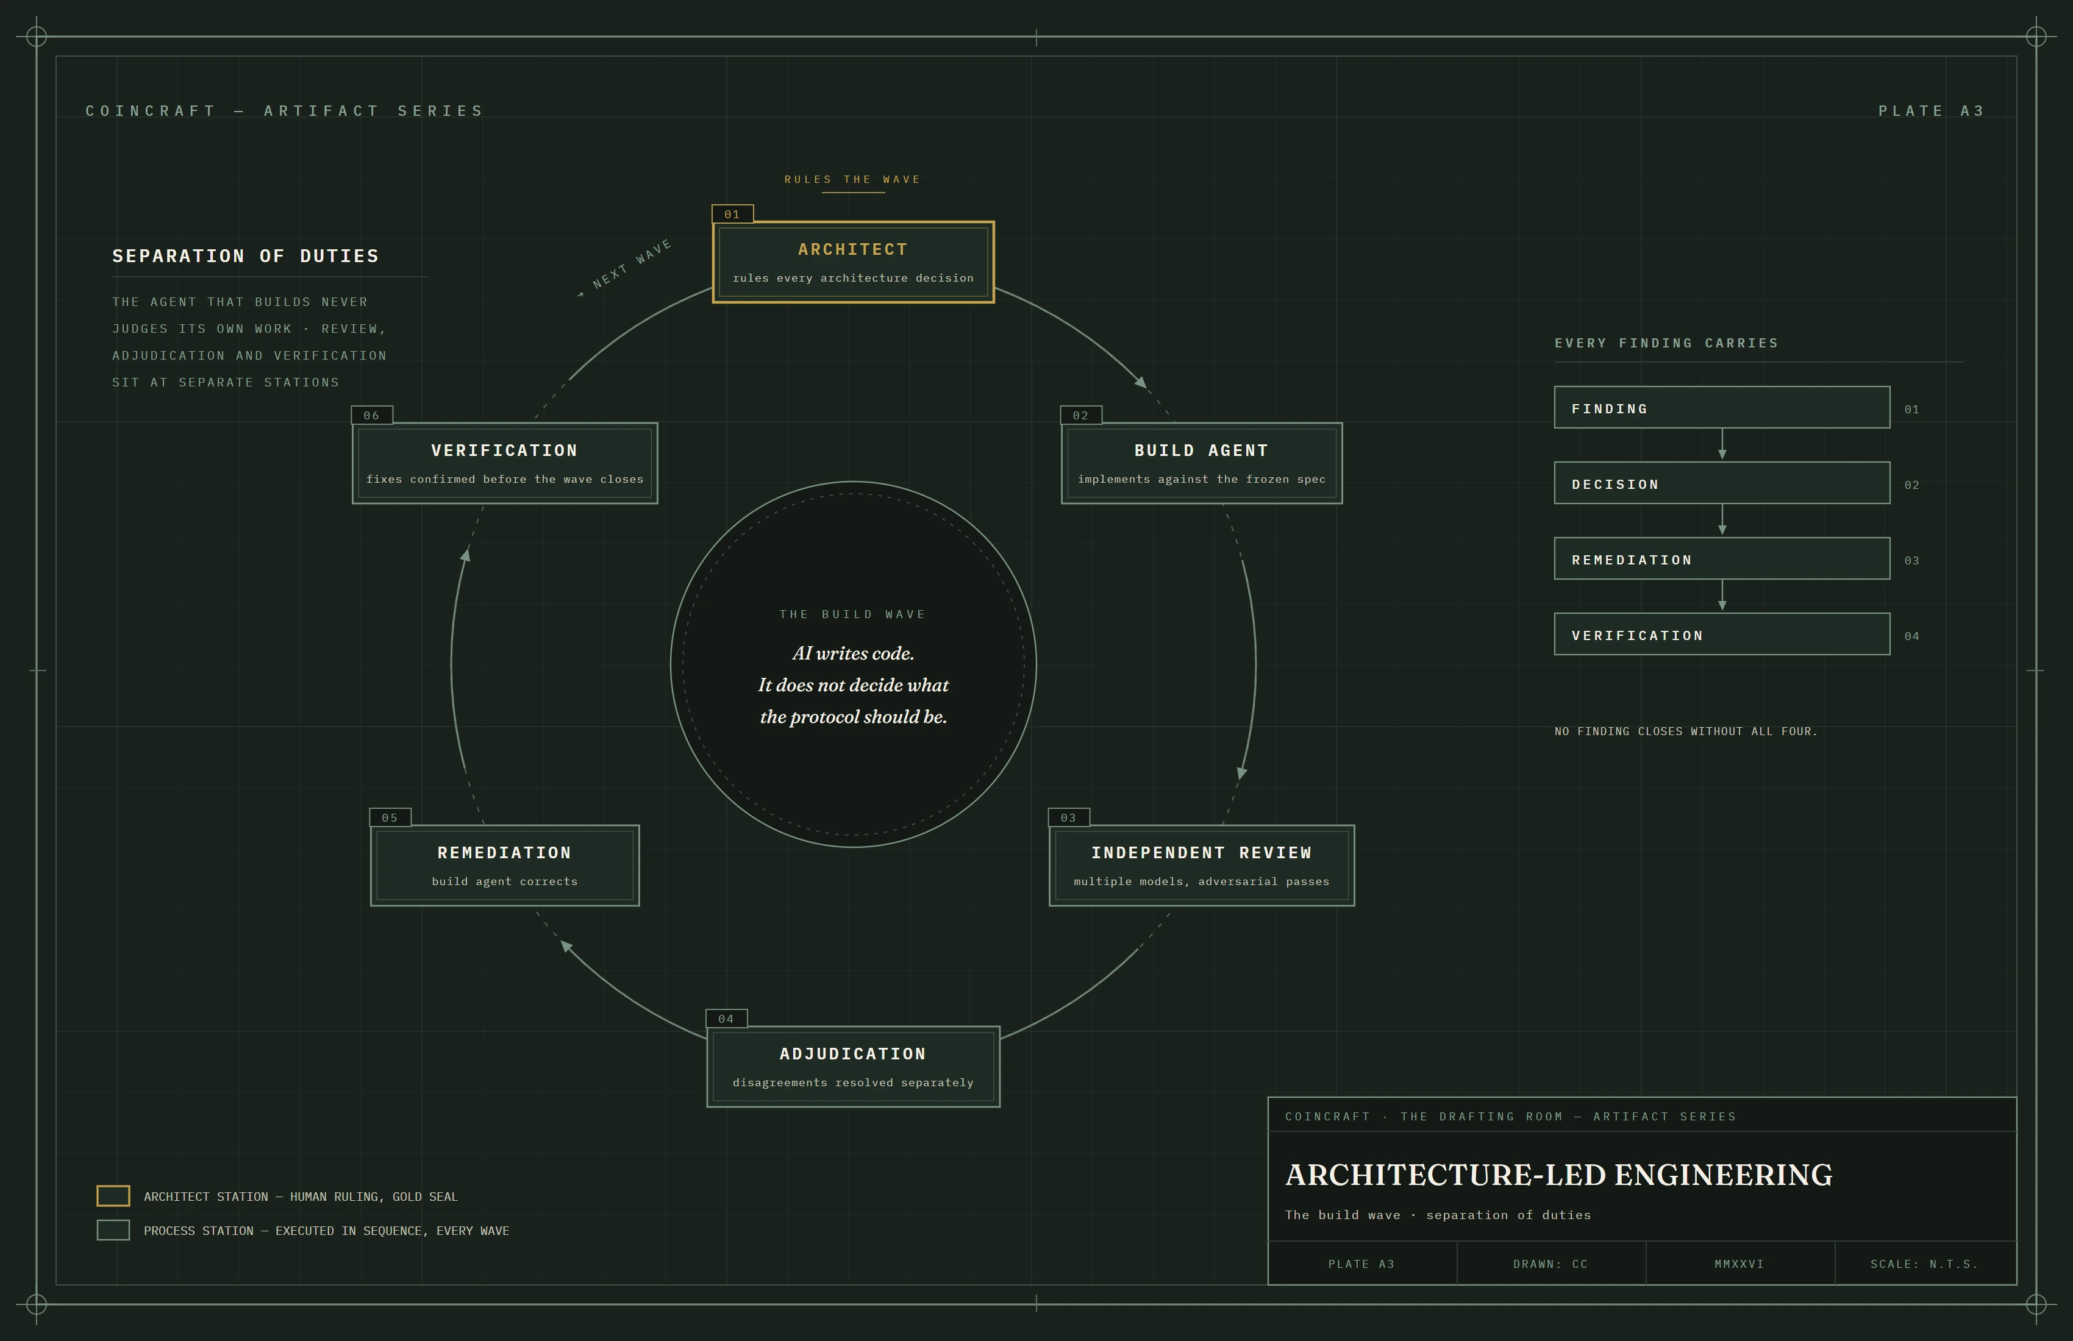Click the 'PLATE A3' title block cell
Viewport: 2073px width, 1341px height.
[1361, 1264]
